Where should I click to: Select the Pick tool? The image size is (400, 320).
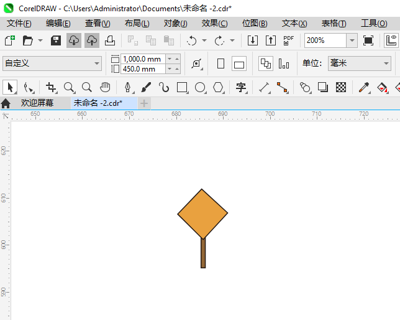10,88
